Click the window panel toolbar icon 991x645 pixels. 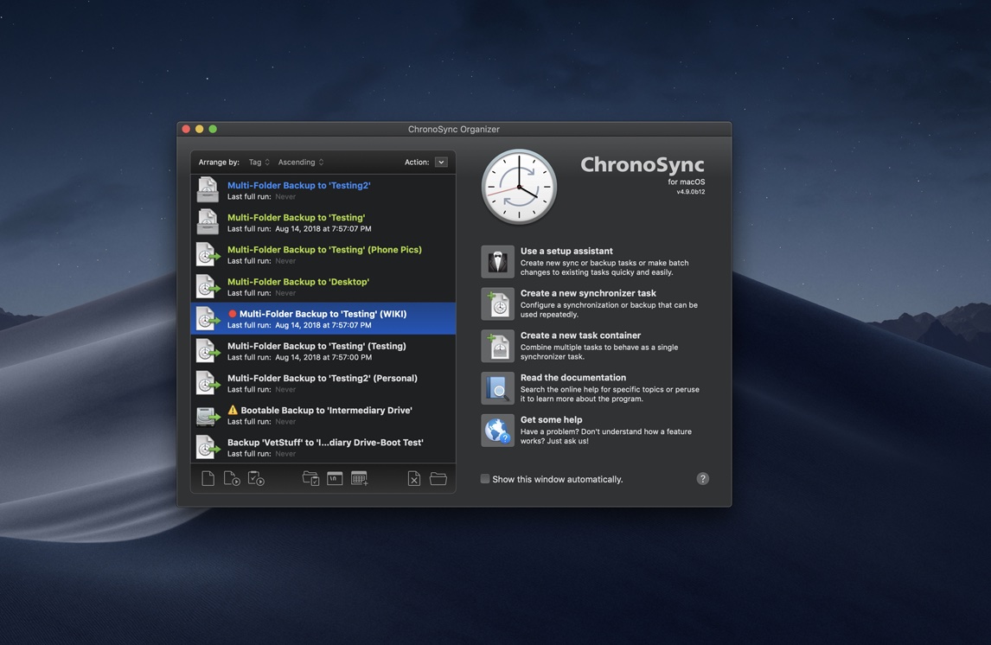coord(335,479)
